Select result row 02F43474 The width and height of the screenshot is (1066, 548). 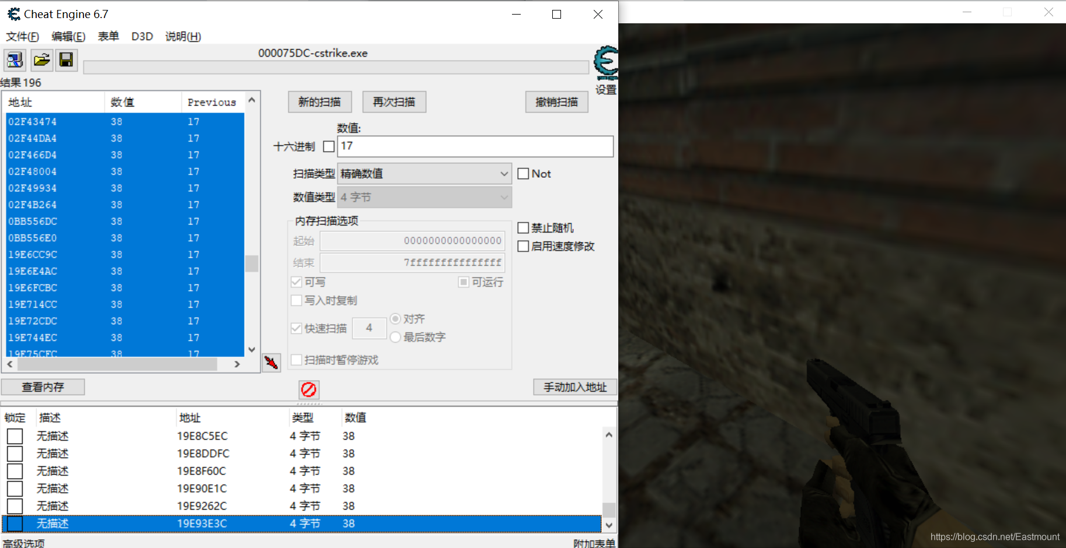point(125,122)
